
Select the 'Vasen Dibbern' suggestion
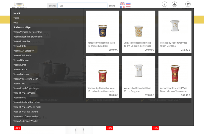[x=21, y=60]
